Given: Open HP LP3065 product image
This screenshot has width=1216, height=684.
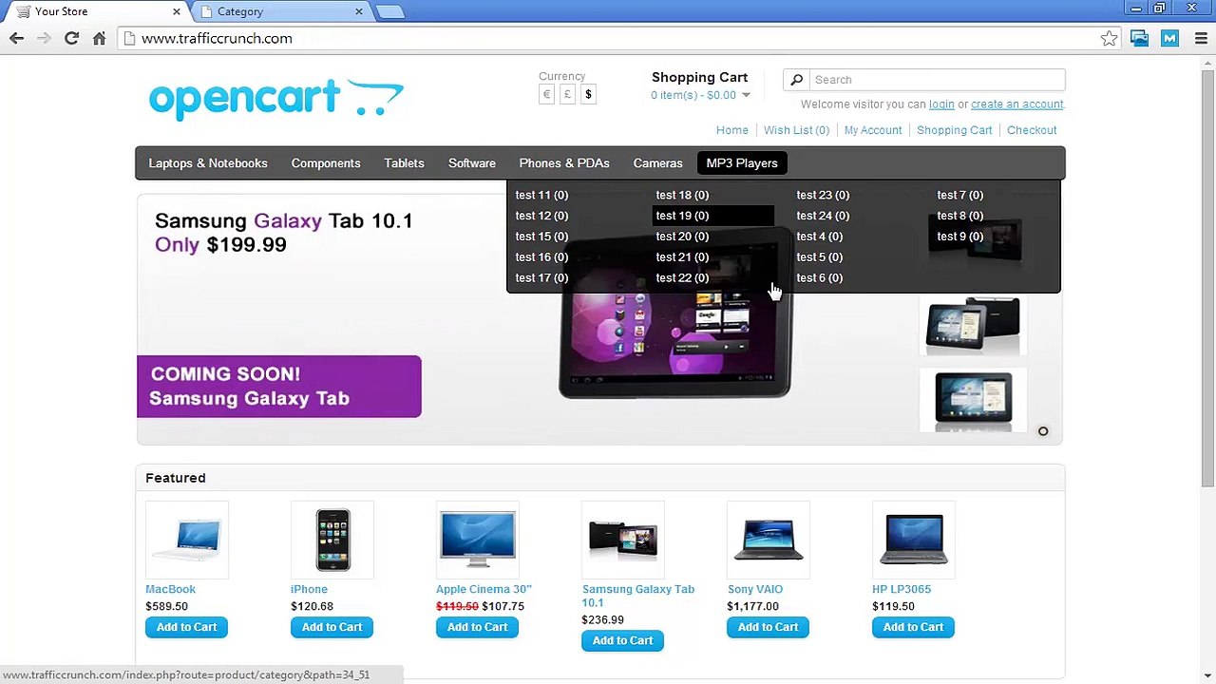Looking at the screenshot, I should point(914,540).
